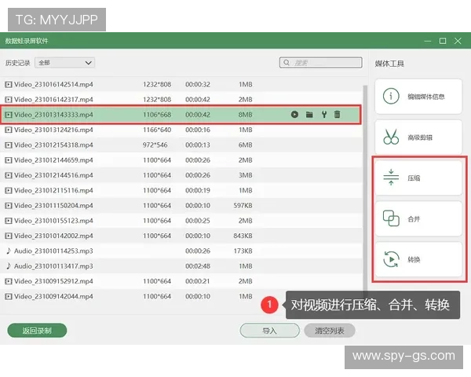Click the 6MB size cell
The height and width of the screenshot is (377, 471).
246,145
